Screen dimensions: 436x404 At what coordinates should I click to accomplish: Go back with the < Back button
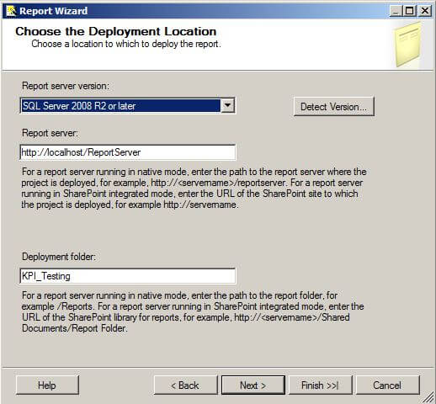[185, 385]
